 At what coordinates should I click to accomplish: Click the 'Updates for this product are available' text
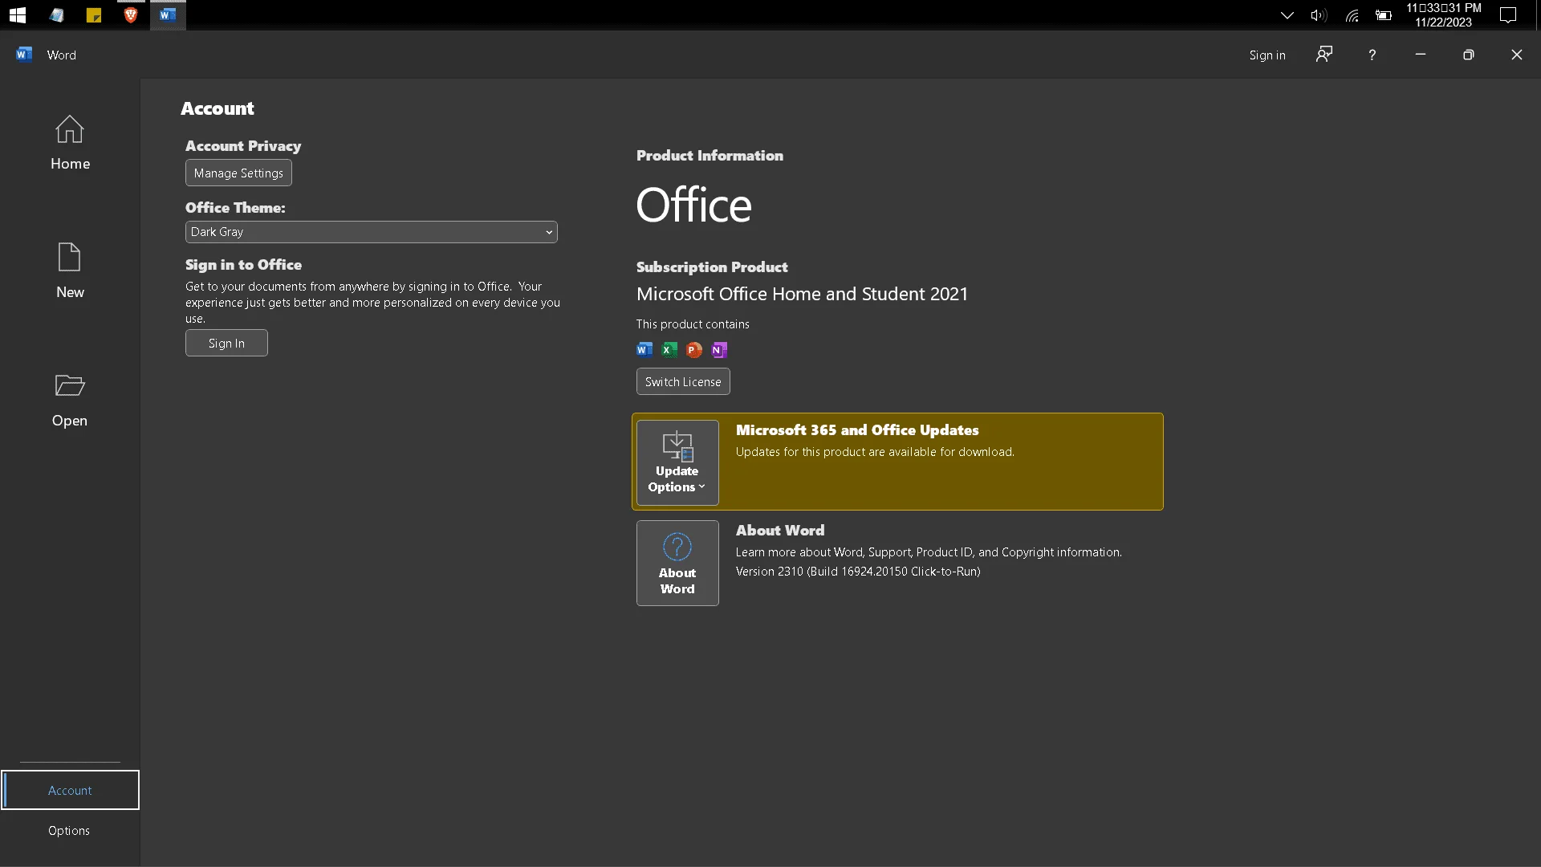875,451
